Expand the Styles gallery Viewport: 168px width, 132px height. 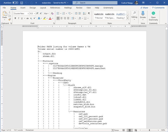(x=128, y=18)
